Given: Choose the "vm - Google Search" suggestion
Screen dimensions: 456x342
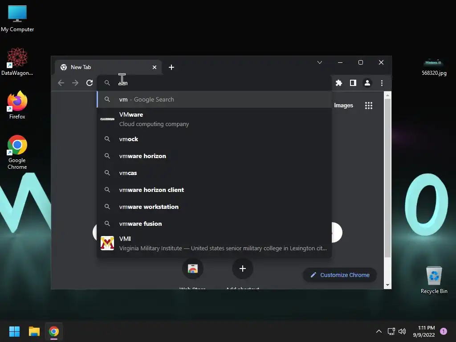Looking at the screenshot, I should coord(214,99).
